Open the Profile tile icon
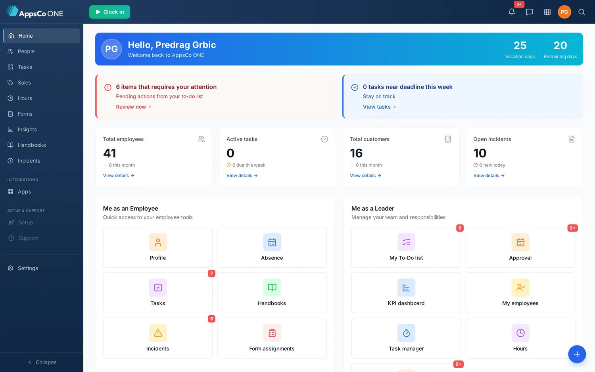The height and width of the screenshot is (372, 595). pyautogui.click(x=158, y=242)
